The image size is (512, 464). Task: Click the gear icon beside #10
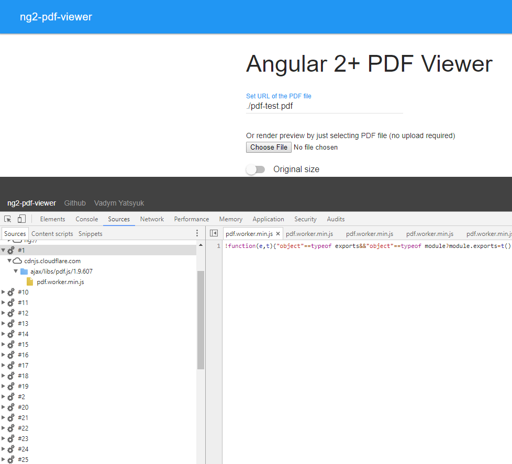[x=11, y=292]
